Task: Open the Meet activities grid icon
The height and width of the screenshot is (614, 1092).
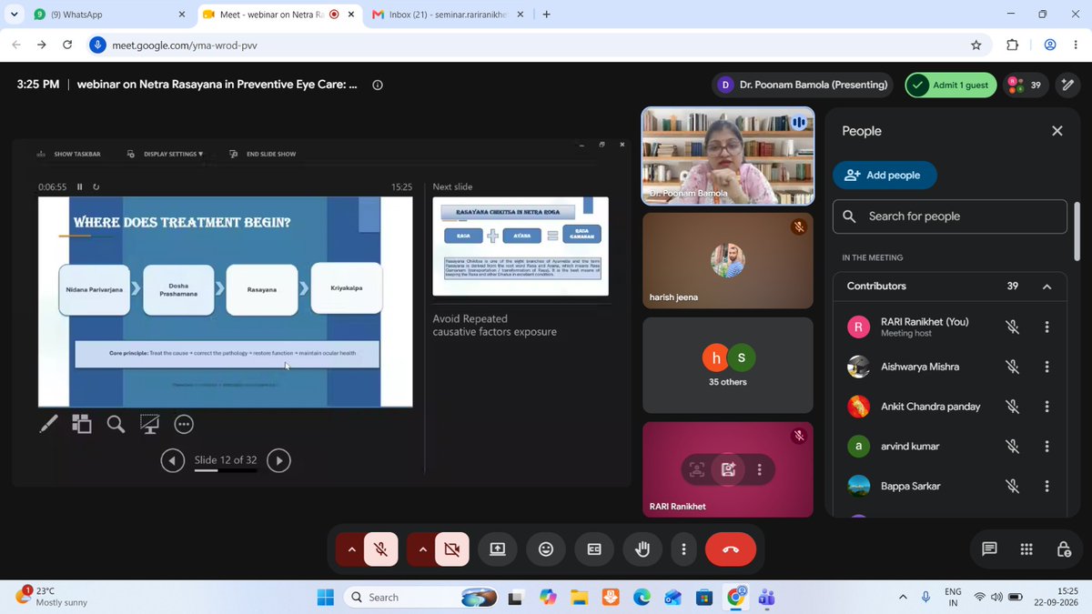Action: click(x=1026, y=549)
